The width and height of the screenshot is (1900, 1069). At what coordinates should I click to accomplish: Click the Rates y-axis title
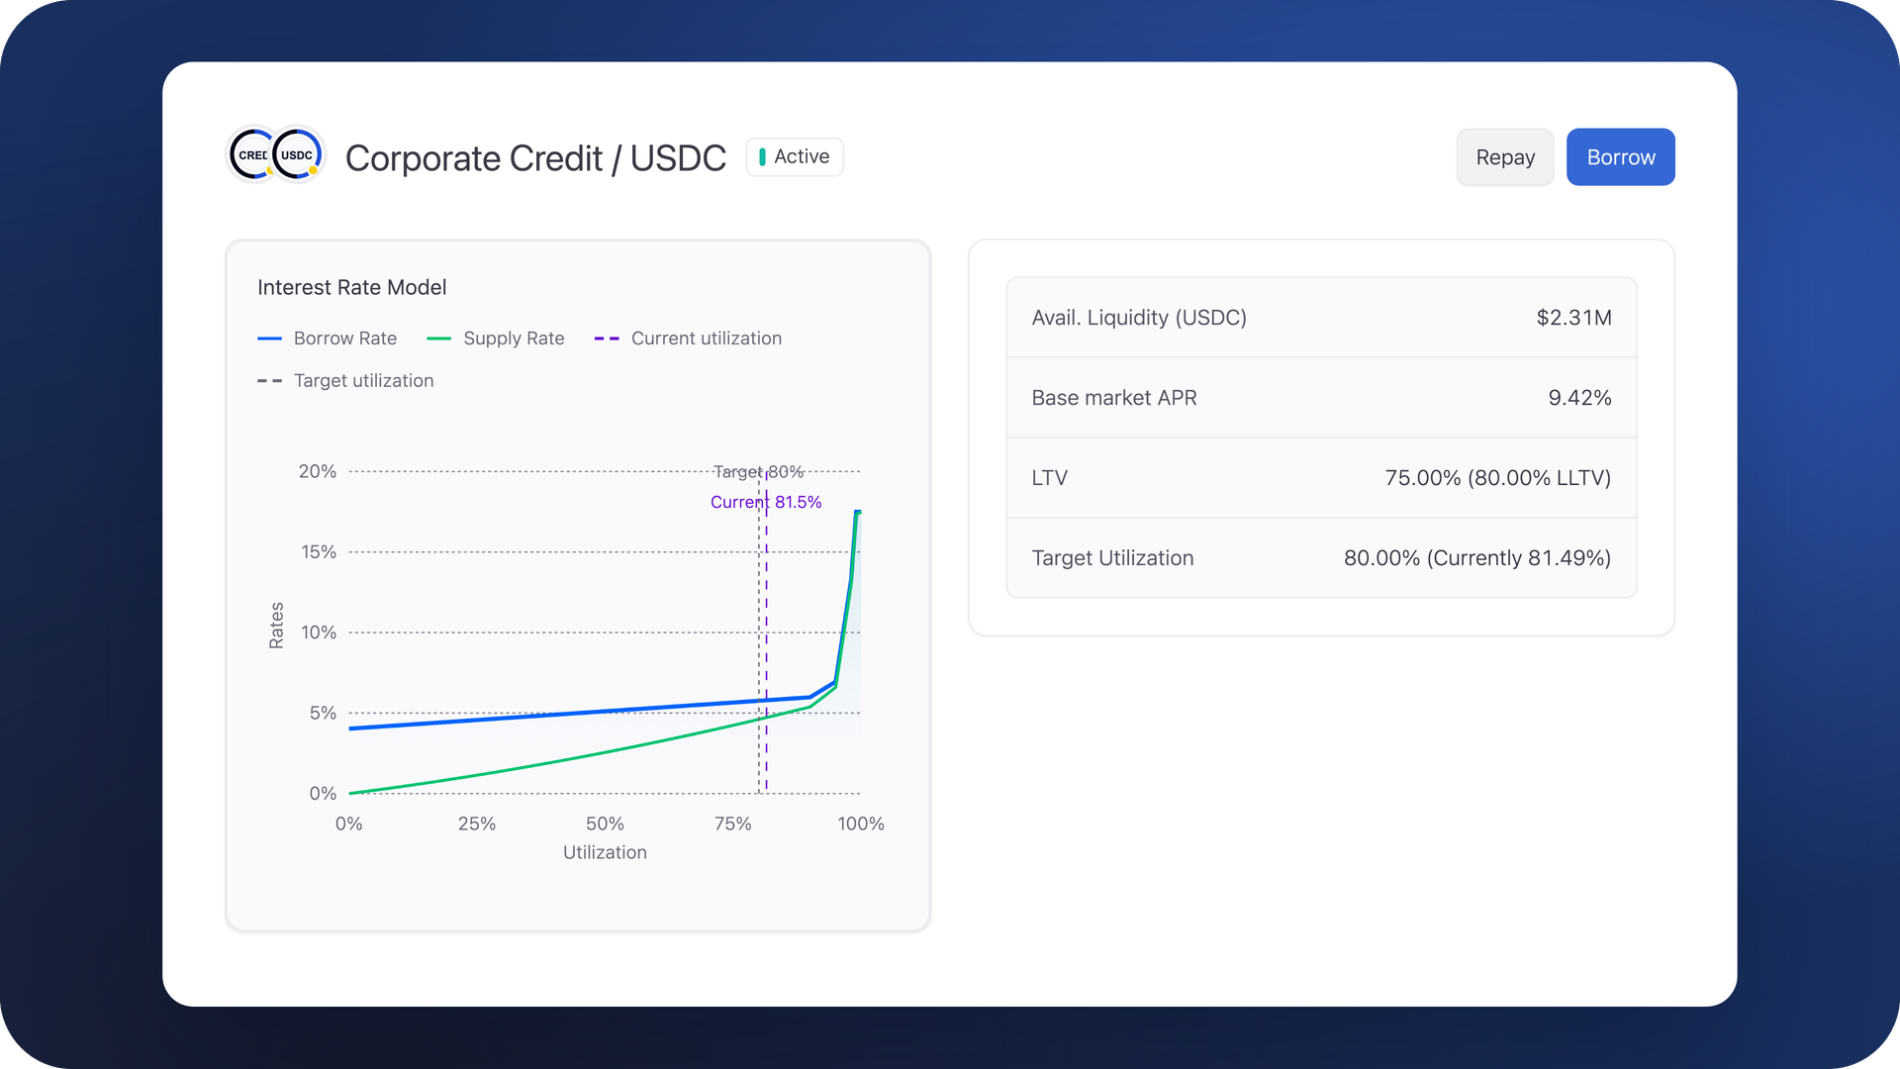coord(277,626)
